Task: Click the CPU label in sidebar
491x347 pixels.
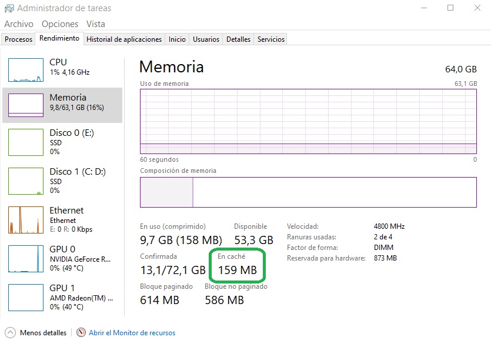Action: point(58,62)
